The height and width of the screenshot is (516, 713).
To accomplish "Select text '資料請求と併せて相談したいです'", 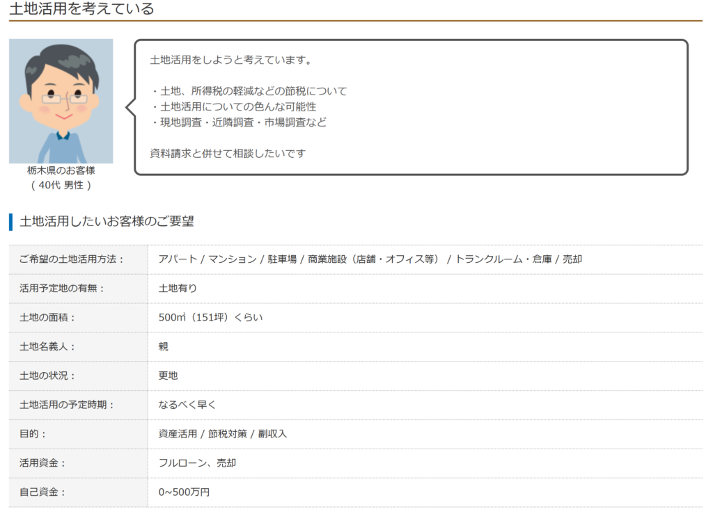I will (228, 153).
